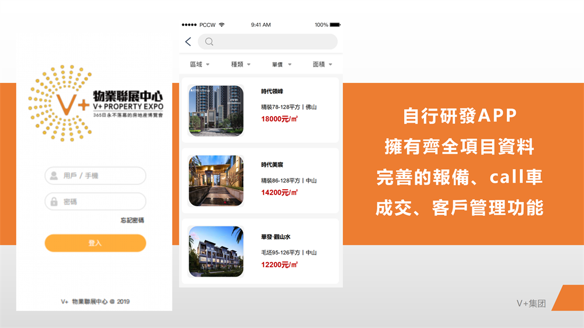Open the 時代領峰 property thumbnail
Image resolution: width=584 pixels, height=328 pixels.
pyautogui.click(x=216, y=110)
